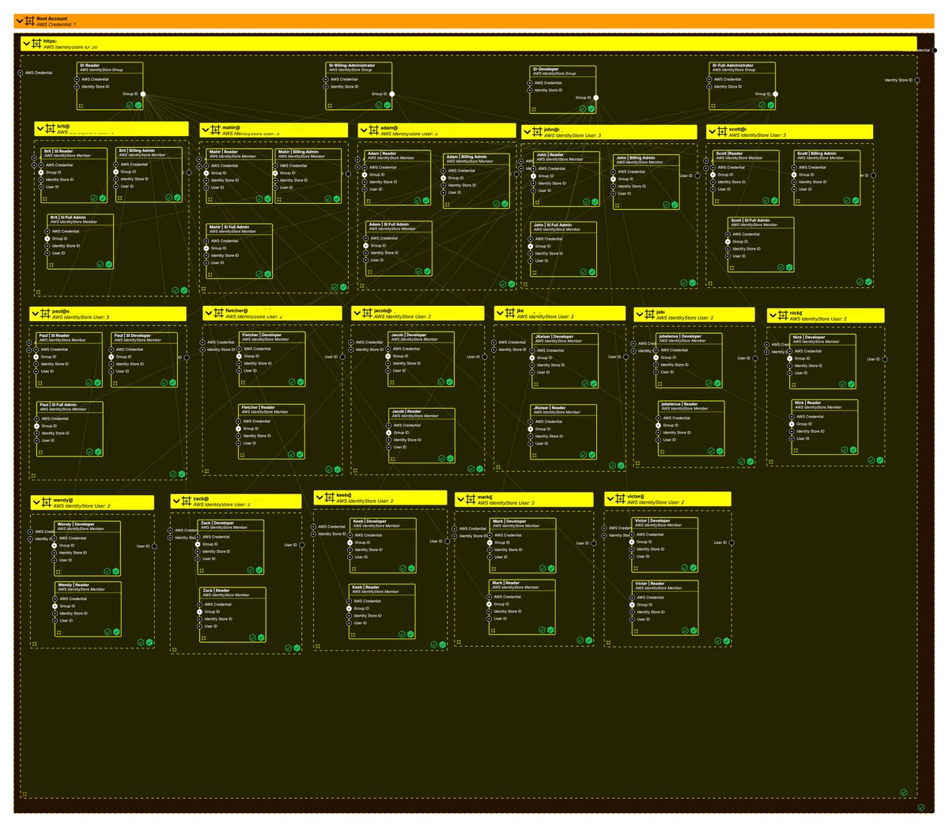Collapse the adam@ user frame
Screen dimensions: 949x828
363,130
